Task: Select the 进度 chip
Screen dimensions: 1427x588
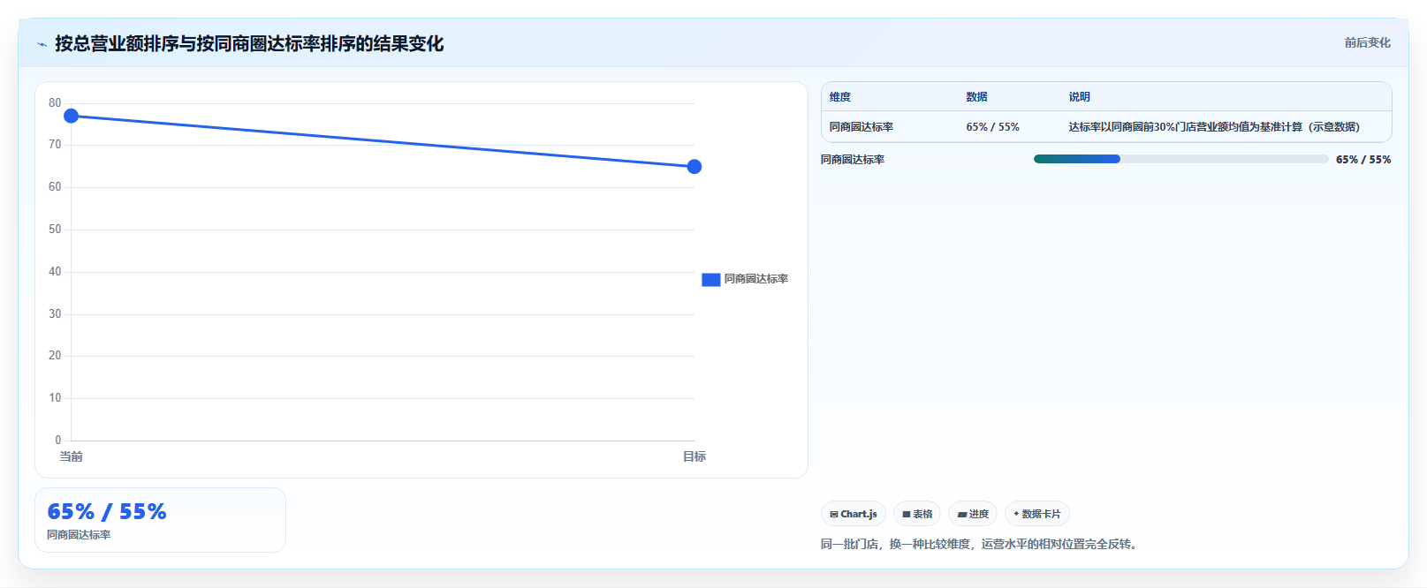Action: coord(973,514)
